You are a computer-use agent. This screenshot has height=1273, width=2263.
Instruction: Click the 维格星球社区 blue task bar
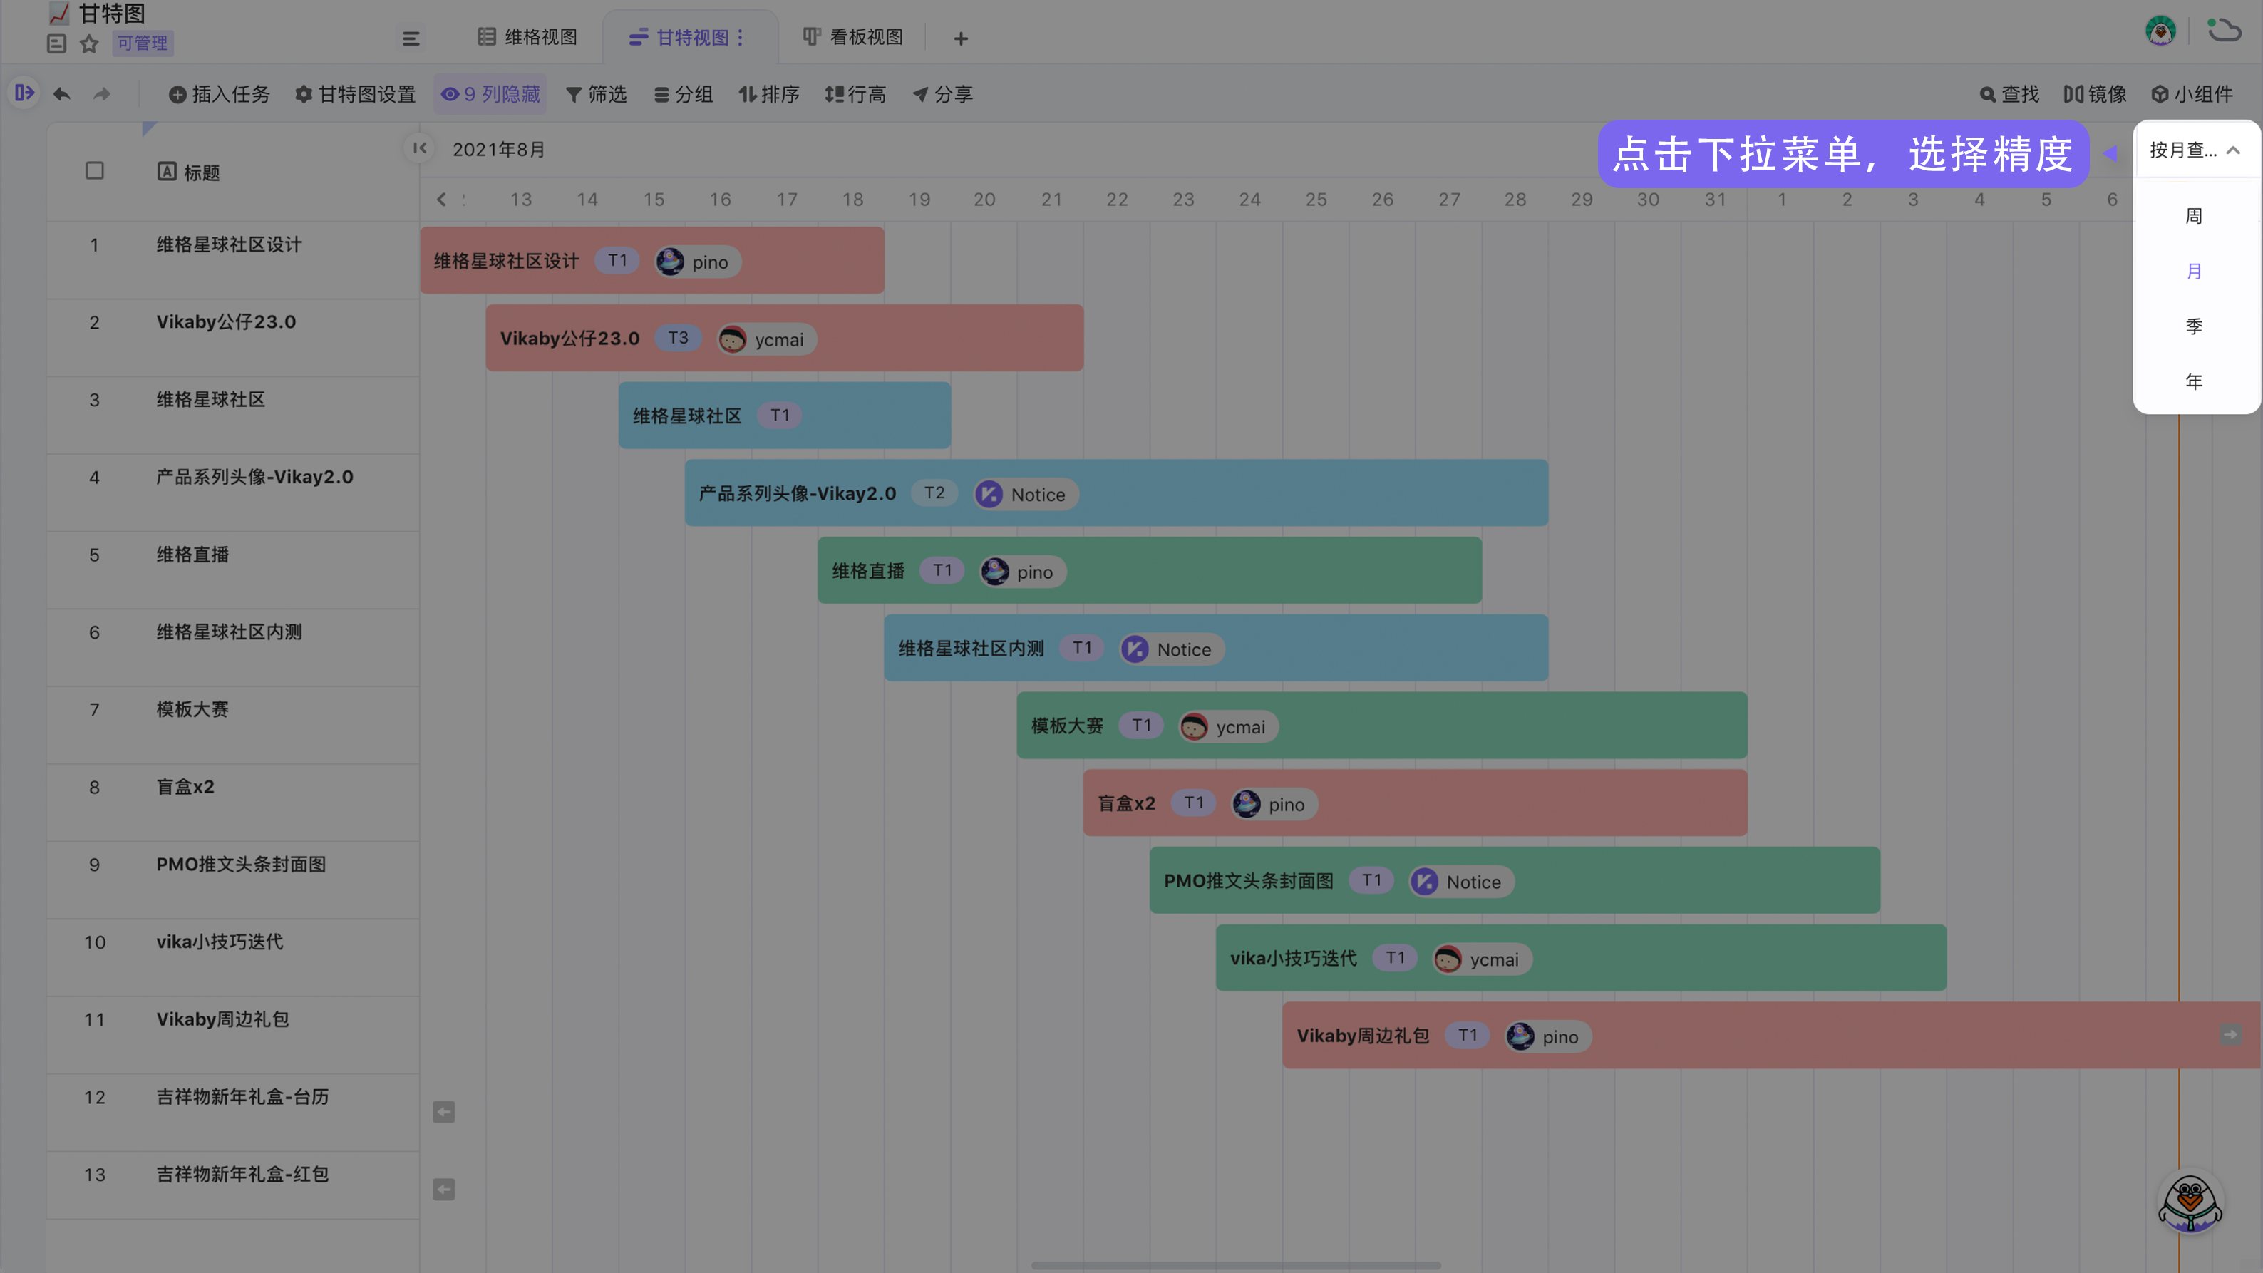(x=870, y=416)
